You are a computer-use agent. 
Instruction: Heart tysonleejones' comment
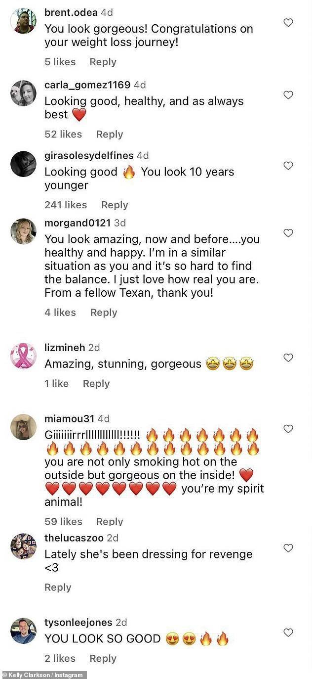tap(288, 633)
